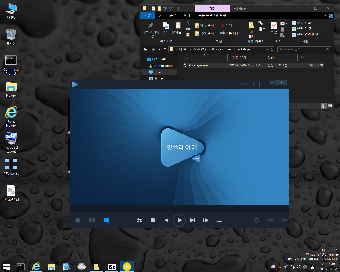
Task: Click the red '삭제' delete button
Action: (228, 25)
